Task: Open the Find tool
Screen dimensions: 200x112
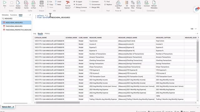Action: (x=107, y=2)
